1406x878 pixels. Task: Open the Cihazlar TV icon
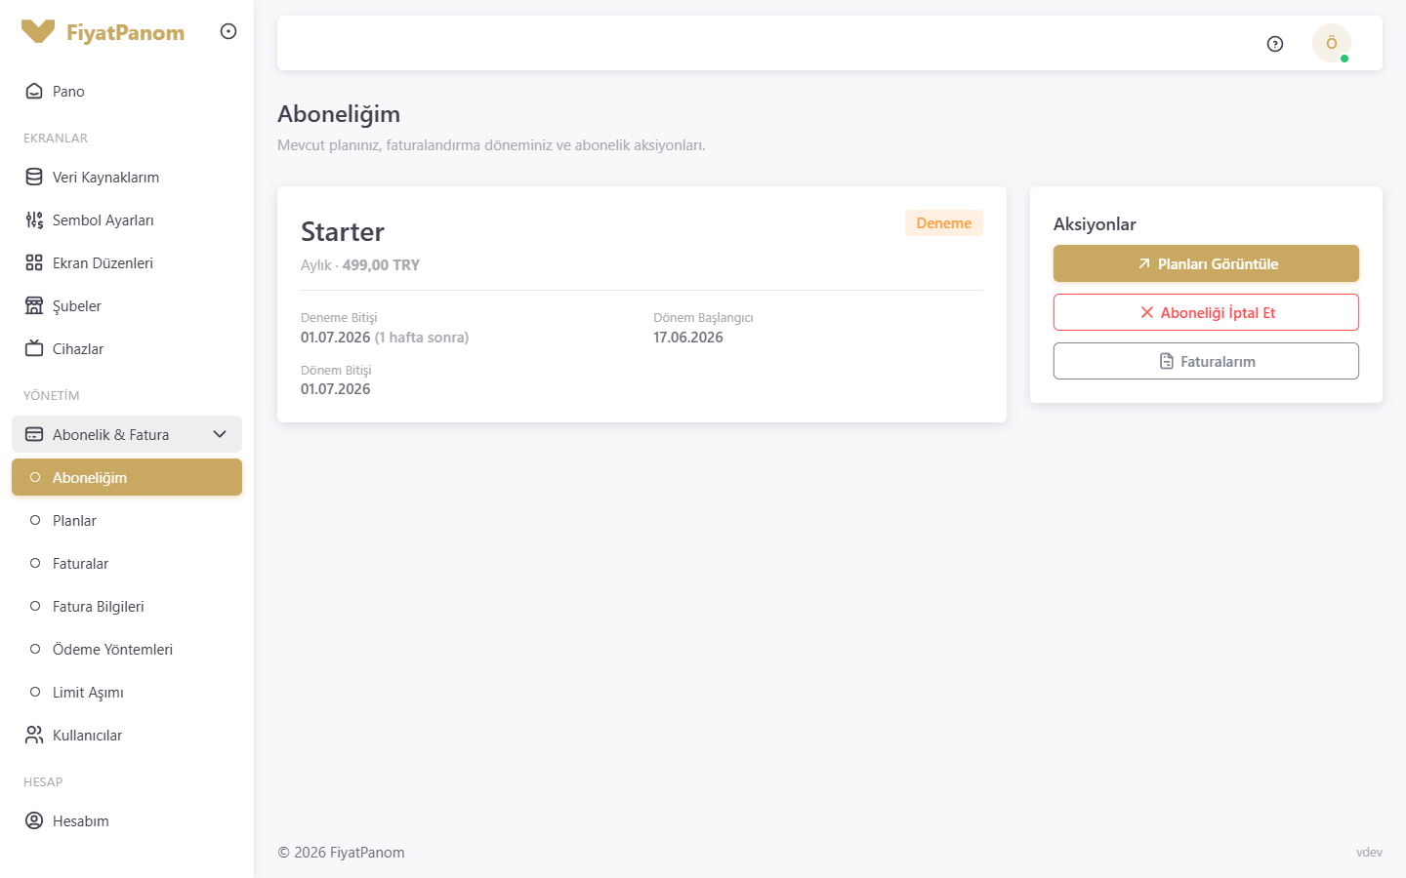[34, 348]
